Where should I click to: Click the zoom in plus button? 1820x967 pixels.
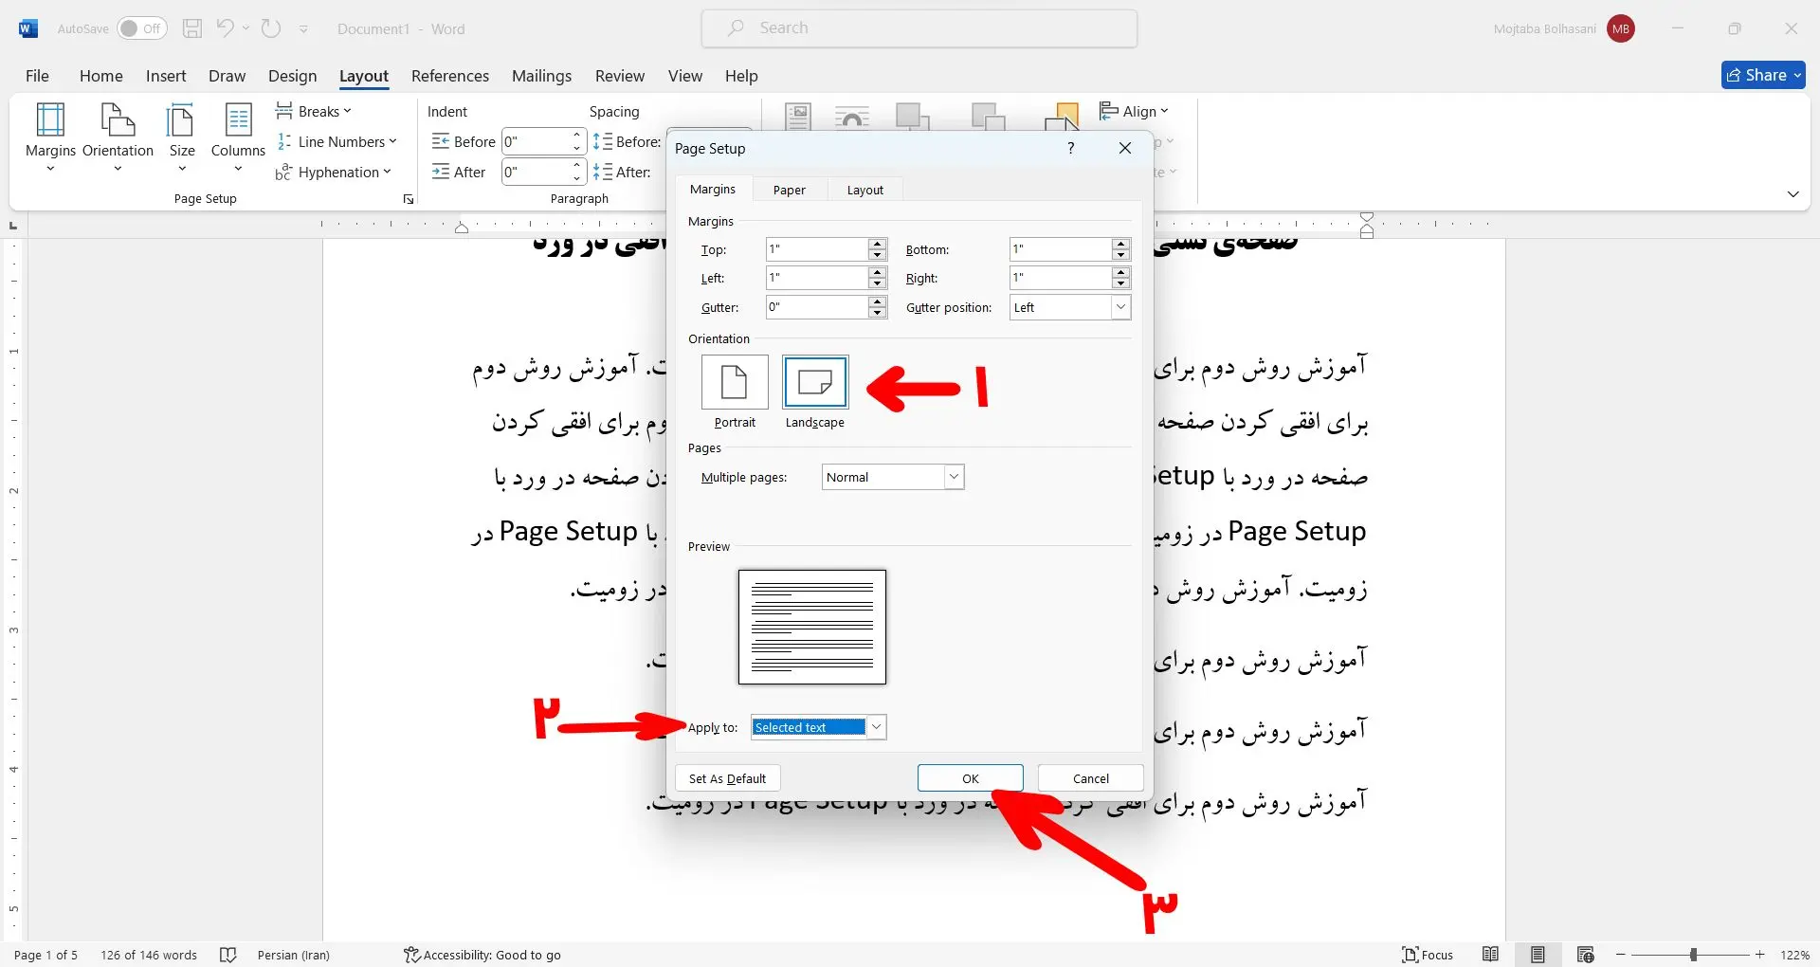click(1760, 955)
